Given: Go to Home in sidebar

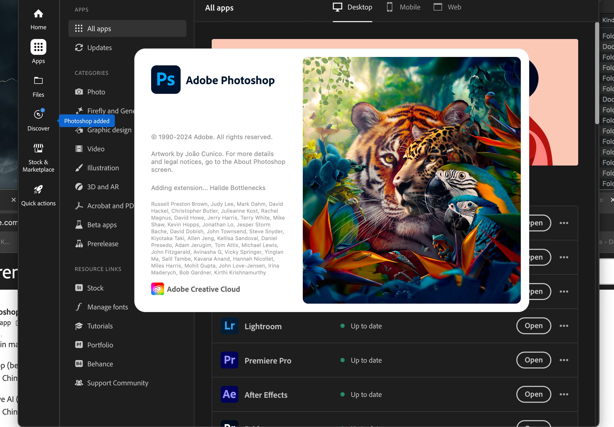Looking at the screenshot, I should click(38, 19).
